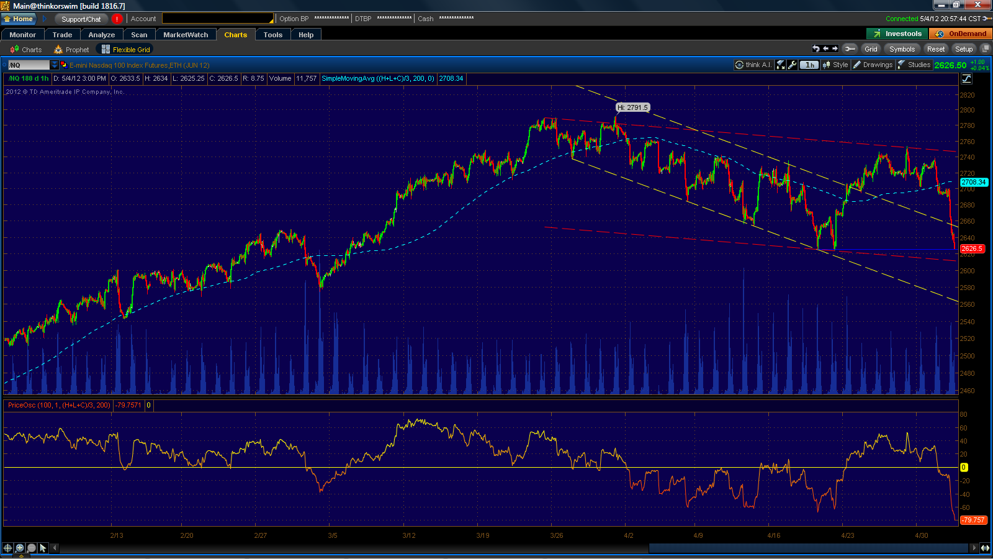Image resolution: width=993 pixels, height=559 pixels.
Task: Click the small arrow next to Home
Action: point(45,19)
